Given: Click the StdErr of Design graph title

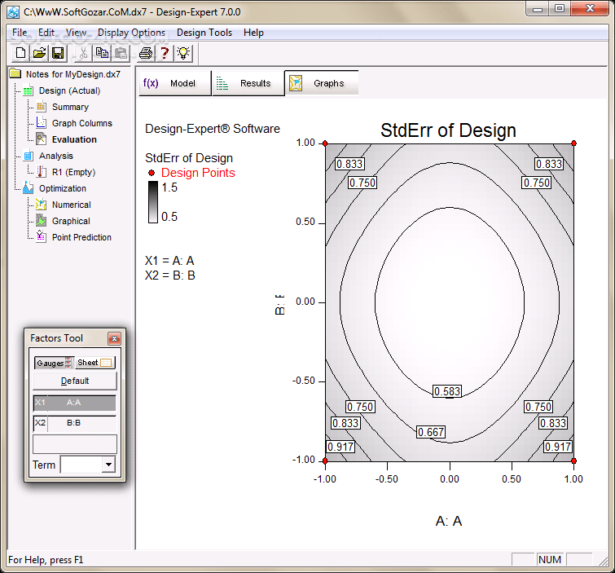Looking at the screenshot, I should (448, 130).
